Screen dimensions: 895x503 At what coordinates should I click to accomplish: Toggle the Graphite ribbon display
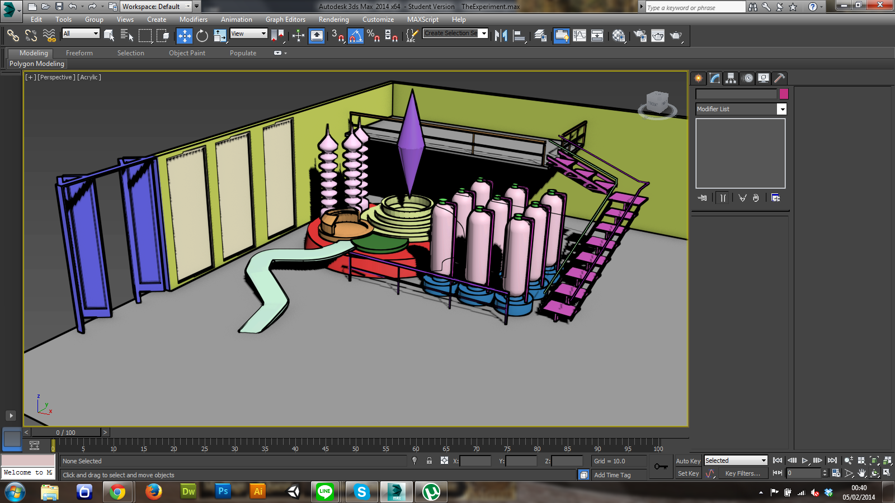(x=562, y=36)
